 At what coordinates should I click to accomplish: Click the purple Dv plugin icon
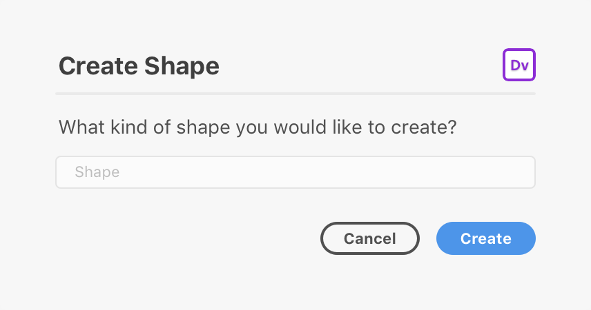[519, 65]
